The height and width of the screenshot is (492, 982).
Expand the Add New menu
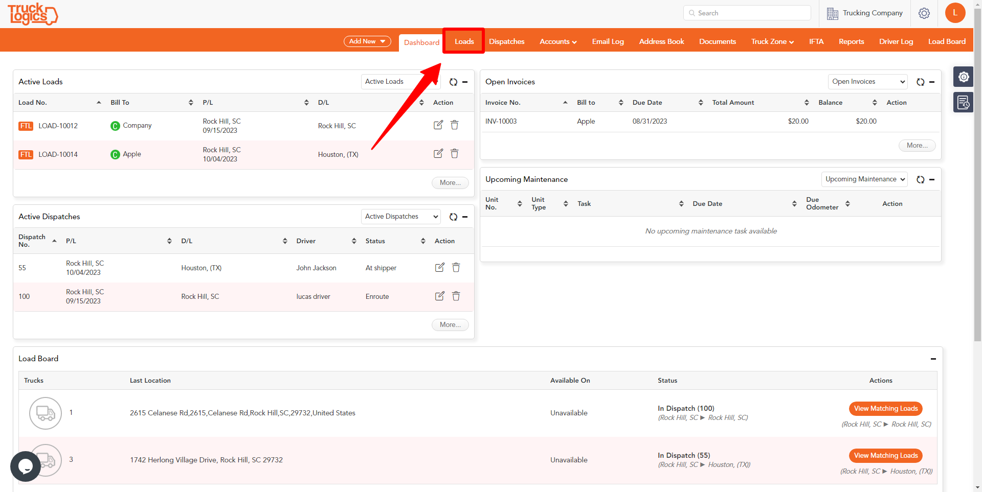click(x=367, y=41)
